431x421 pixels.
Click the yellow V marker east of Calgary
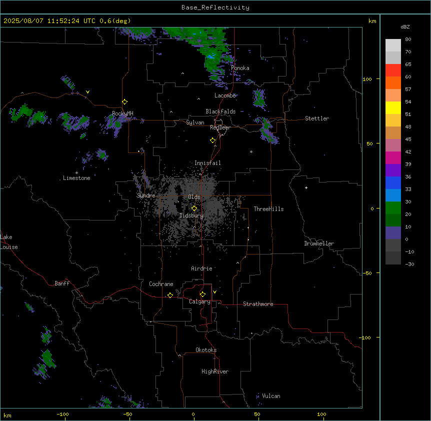(x=214, y=292)
